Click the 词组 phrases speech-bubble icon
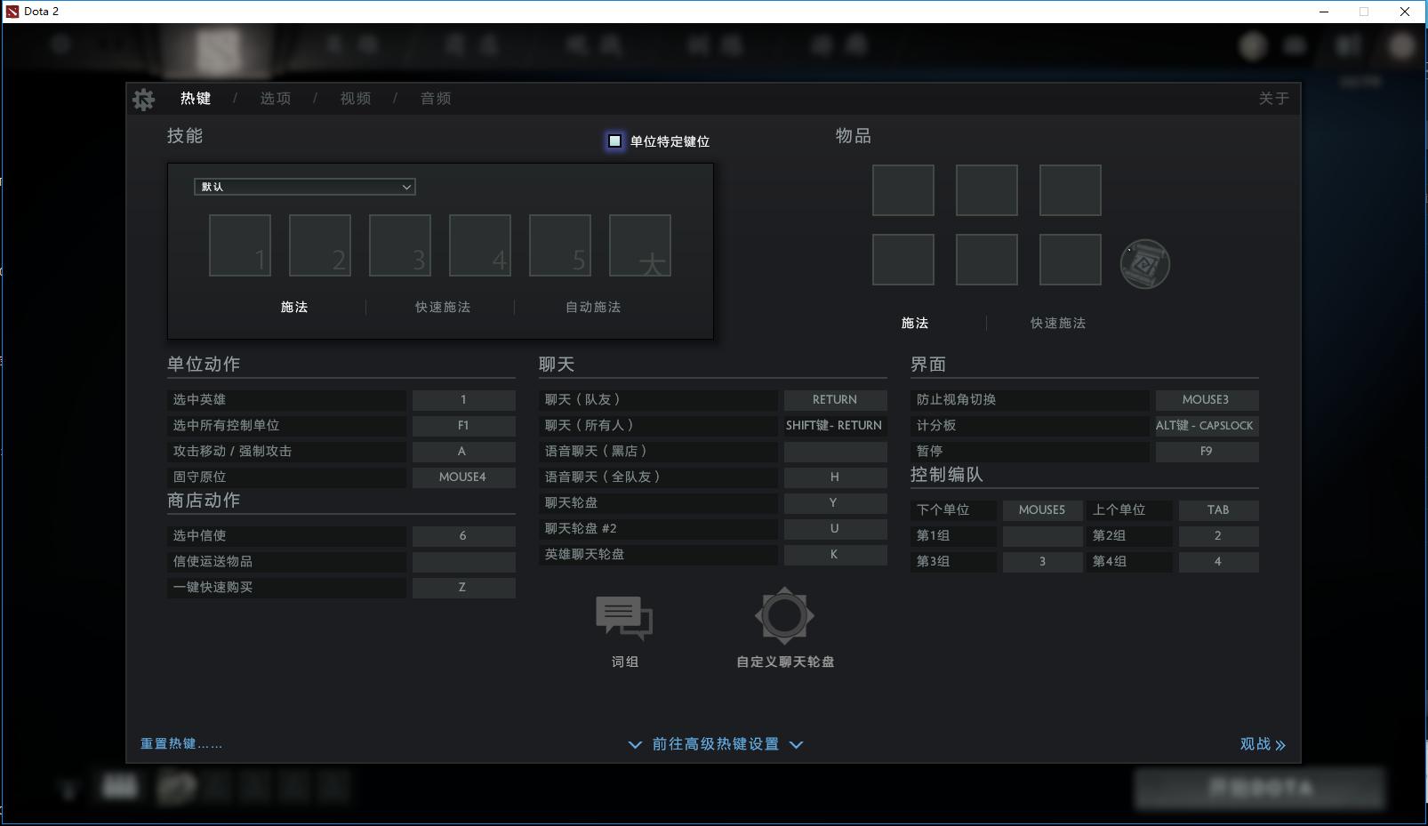Viewport: 1428px width, 826px height. click(x=624, y=618)
